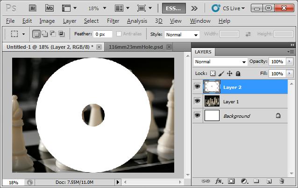This screenshot has width=298, height=188.
Task: Toggle lock transparent pixels
Action: [x=213, y=74]
